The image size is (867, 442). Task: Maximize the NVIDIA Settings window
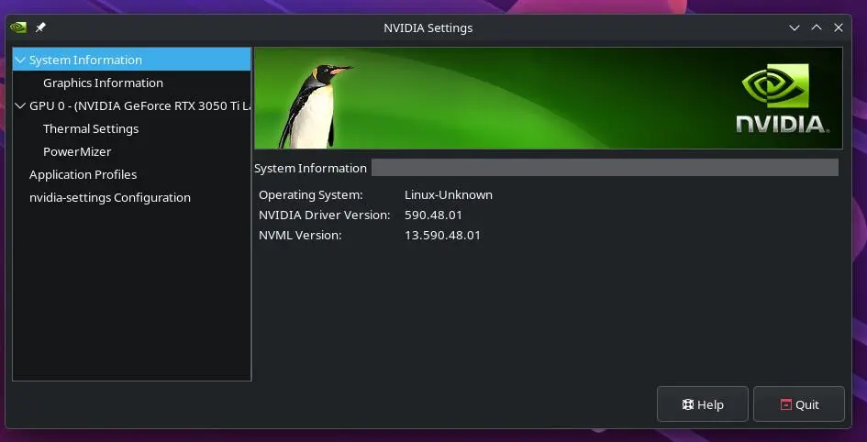click(817, 28)
